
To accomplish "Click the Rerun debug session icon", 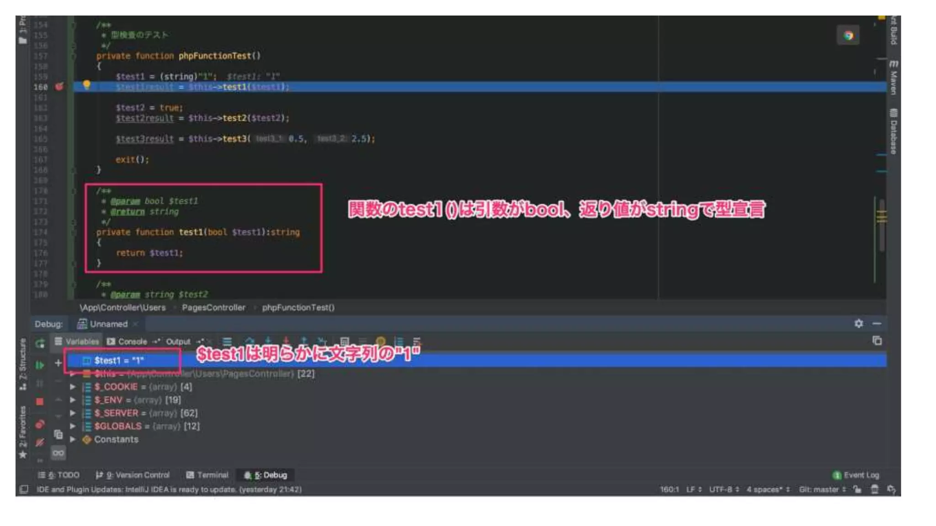I will 40,343.
